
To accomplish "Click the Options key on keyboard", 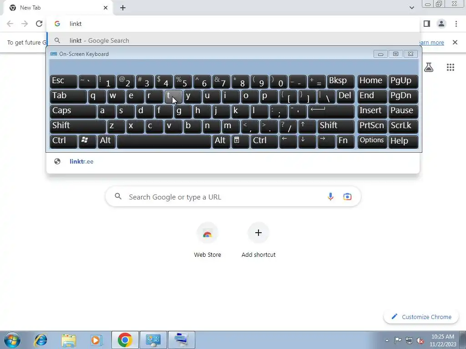I will [x=372, y=141].
